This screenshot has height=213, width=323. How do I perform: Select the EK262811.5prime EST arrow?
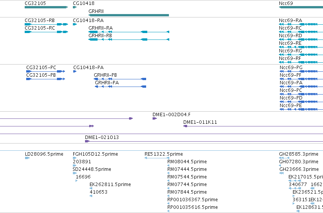pyautogui.click(x=91, y=188)
